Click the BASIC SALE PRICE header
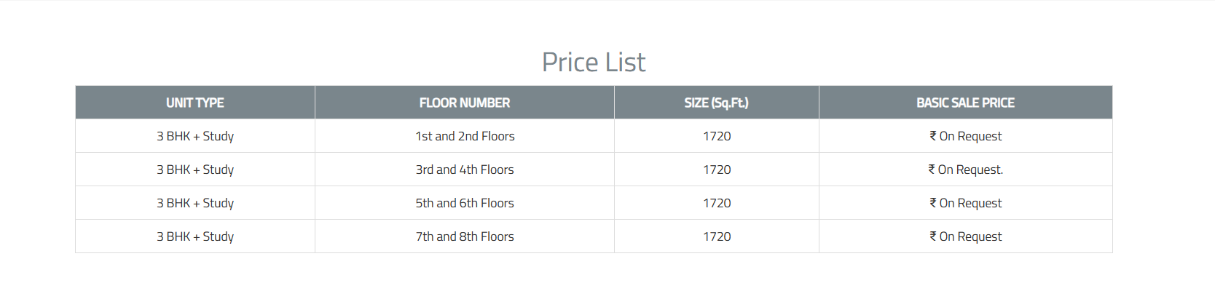This screenshot has height=291, width=1215. click(965, 103)
